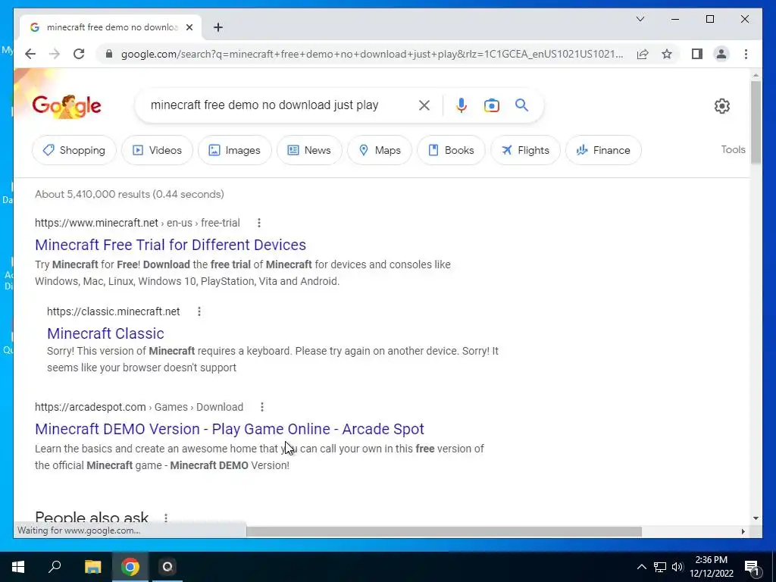Search by image with Lens camera
Viewport: 776px width, 582px height.
491,105
